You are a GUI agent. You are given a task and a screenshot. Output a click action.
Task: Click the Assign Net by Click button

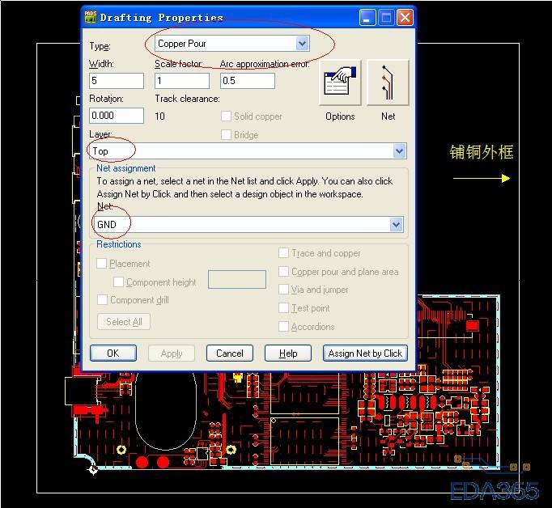coord(365,353)
